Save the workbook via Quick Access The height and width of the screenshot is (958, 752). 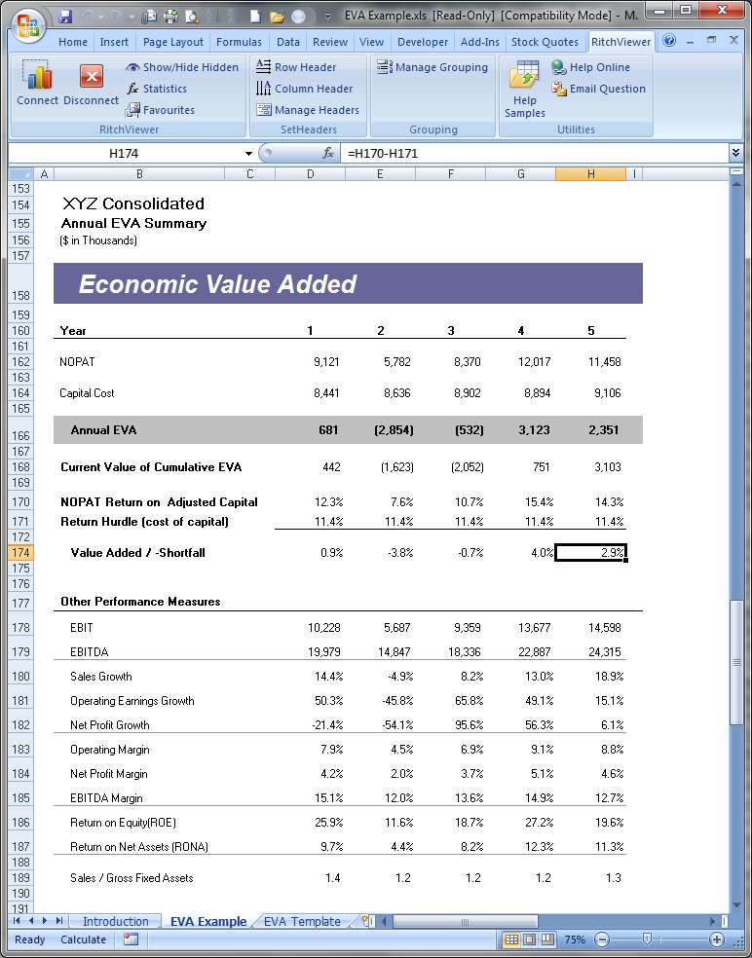pyautogui.click(x=65, y=17)
